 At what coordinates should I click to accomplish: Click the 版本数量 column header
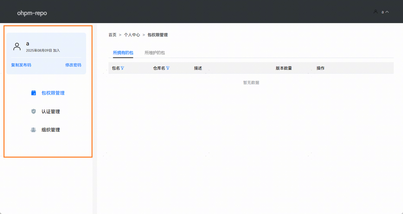[x=284, y=68]
